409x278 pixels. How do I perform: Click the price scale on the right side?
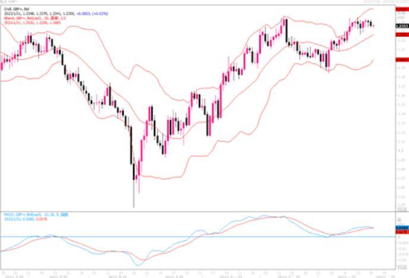tap(401, 119)
